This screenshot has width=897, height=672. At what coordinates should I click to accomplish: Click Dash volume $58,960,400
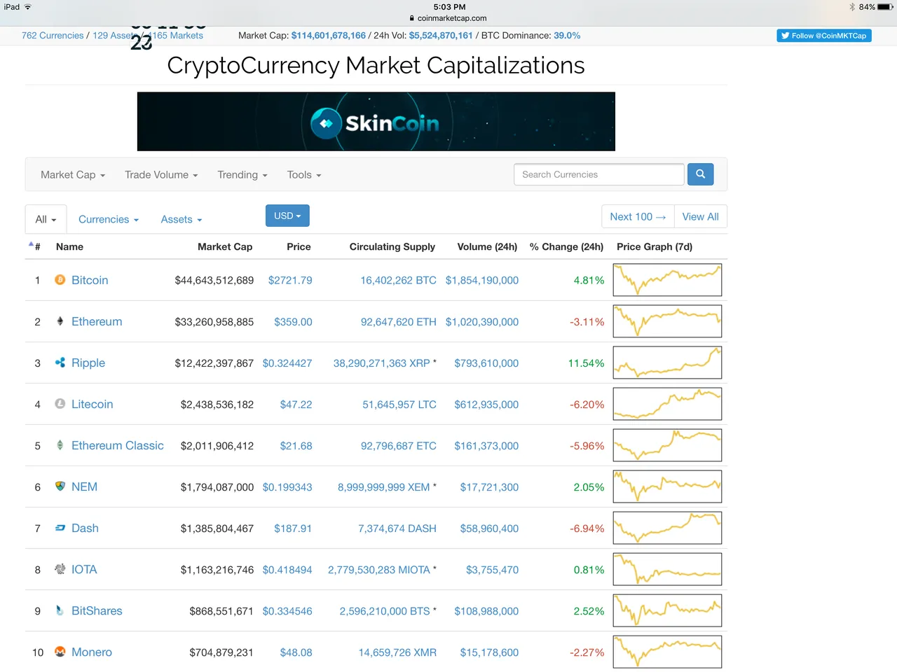click(489, 528)
